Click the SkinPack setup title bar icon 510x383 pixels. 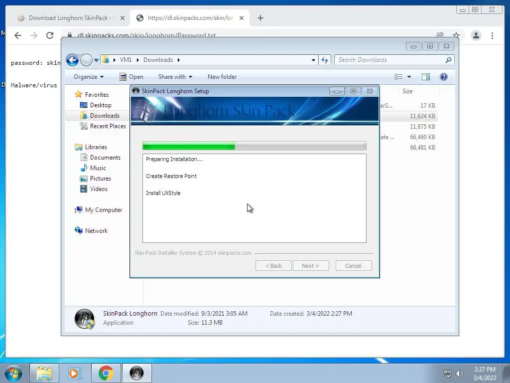pos(136,91)
